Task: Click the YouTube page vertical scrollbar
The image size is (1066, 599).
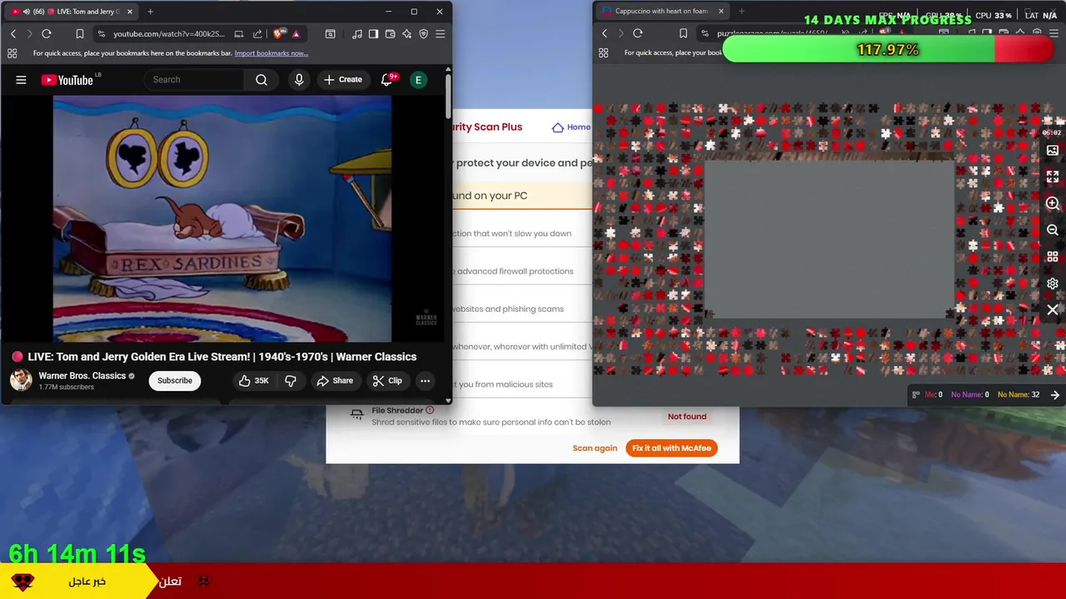Action: tap(448, 96)
